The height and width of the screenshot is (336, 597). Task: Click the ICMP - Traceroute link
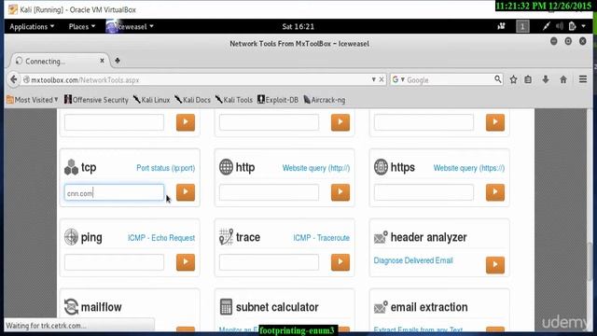tap(321, 238)
